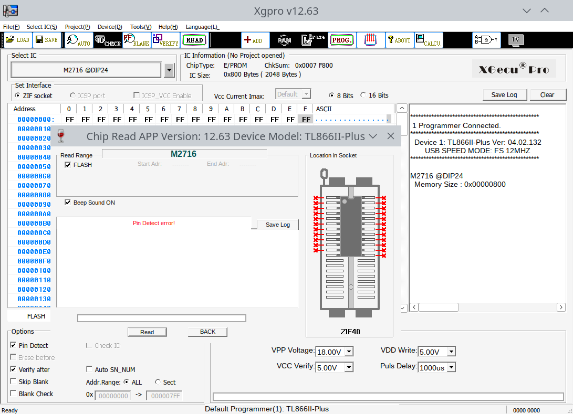Click the BACK button
This screenshot has width=573, height=414.
click(207, 332)
